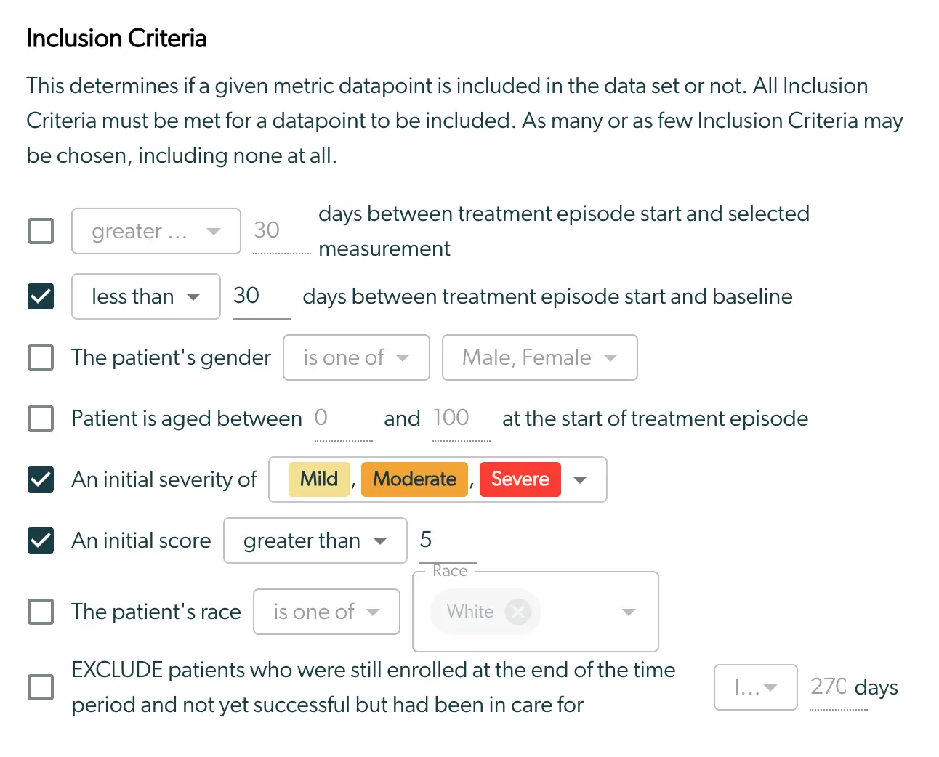Uncheck the baseline 30 days criterion
Viewport: 939px width, 757px height.
pos(40,296)
